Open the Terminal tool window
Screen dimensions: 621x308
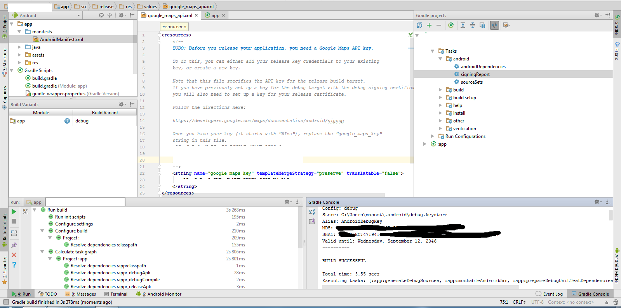(116, 294)
